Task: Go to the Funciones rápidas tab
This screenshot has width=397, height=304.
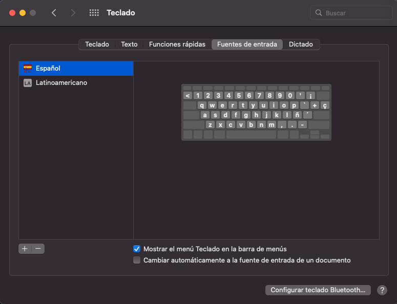Action: tap(177, 45)
